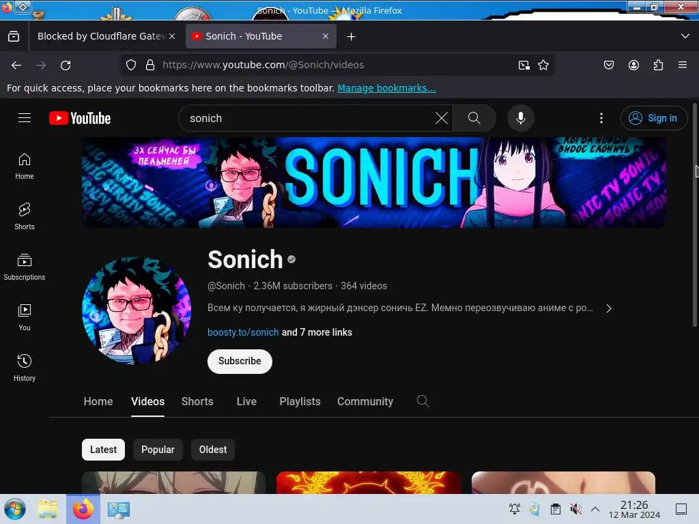Click the YouTube logo
699x524 pixels.
(x=80, y=118)
